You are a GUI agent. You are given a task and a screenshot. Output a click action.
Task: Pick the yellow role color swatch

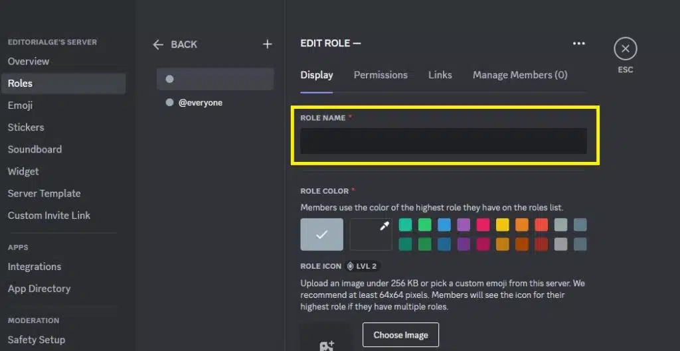[502, 225]
